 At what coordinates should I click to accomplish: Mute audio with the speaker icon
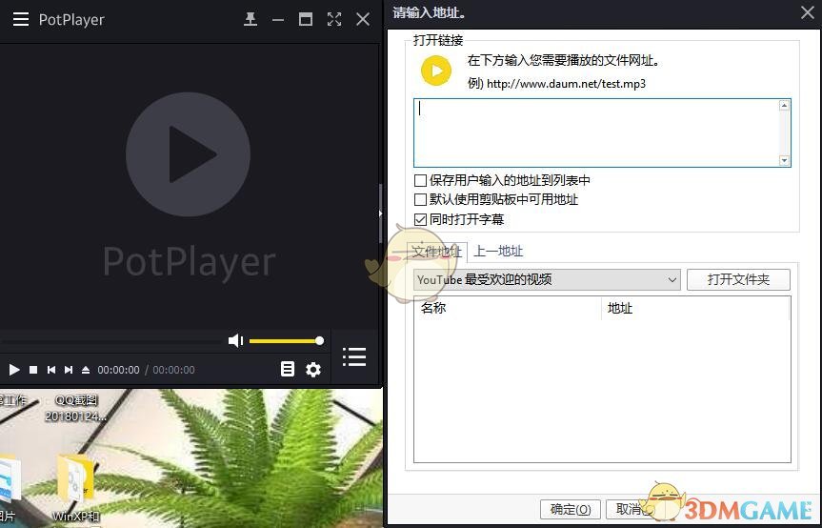[236, 341]
